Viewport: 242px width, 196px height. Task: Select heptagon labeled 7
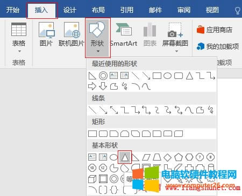200,157
